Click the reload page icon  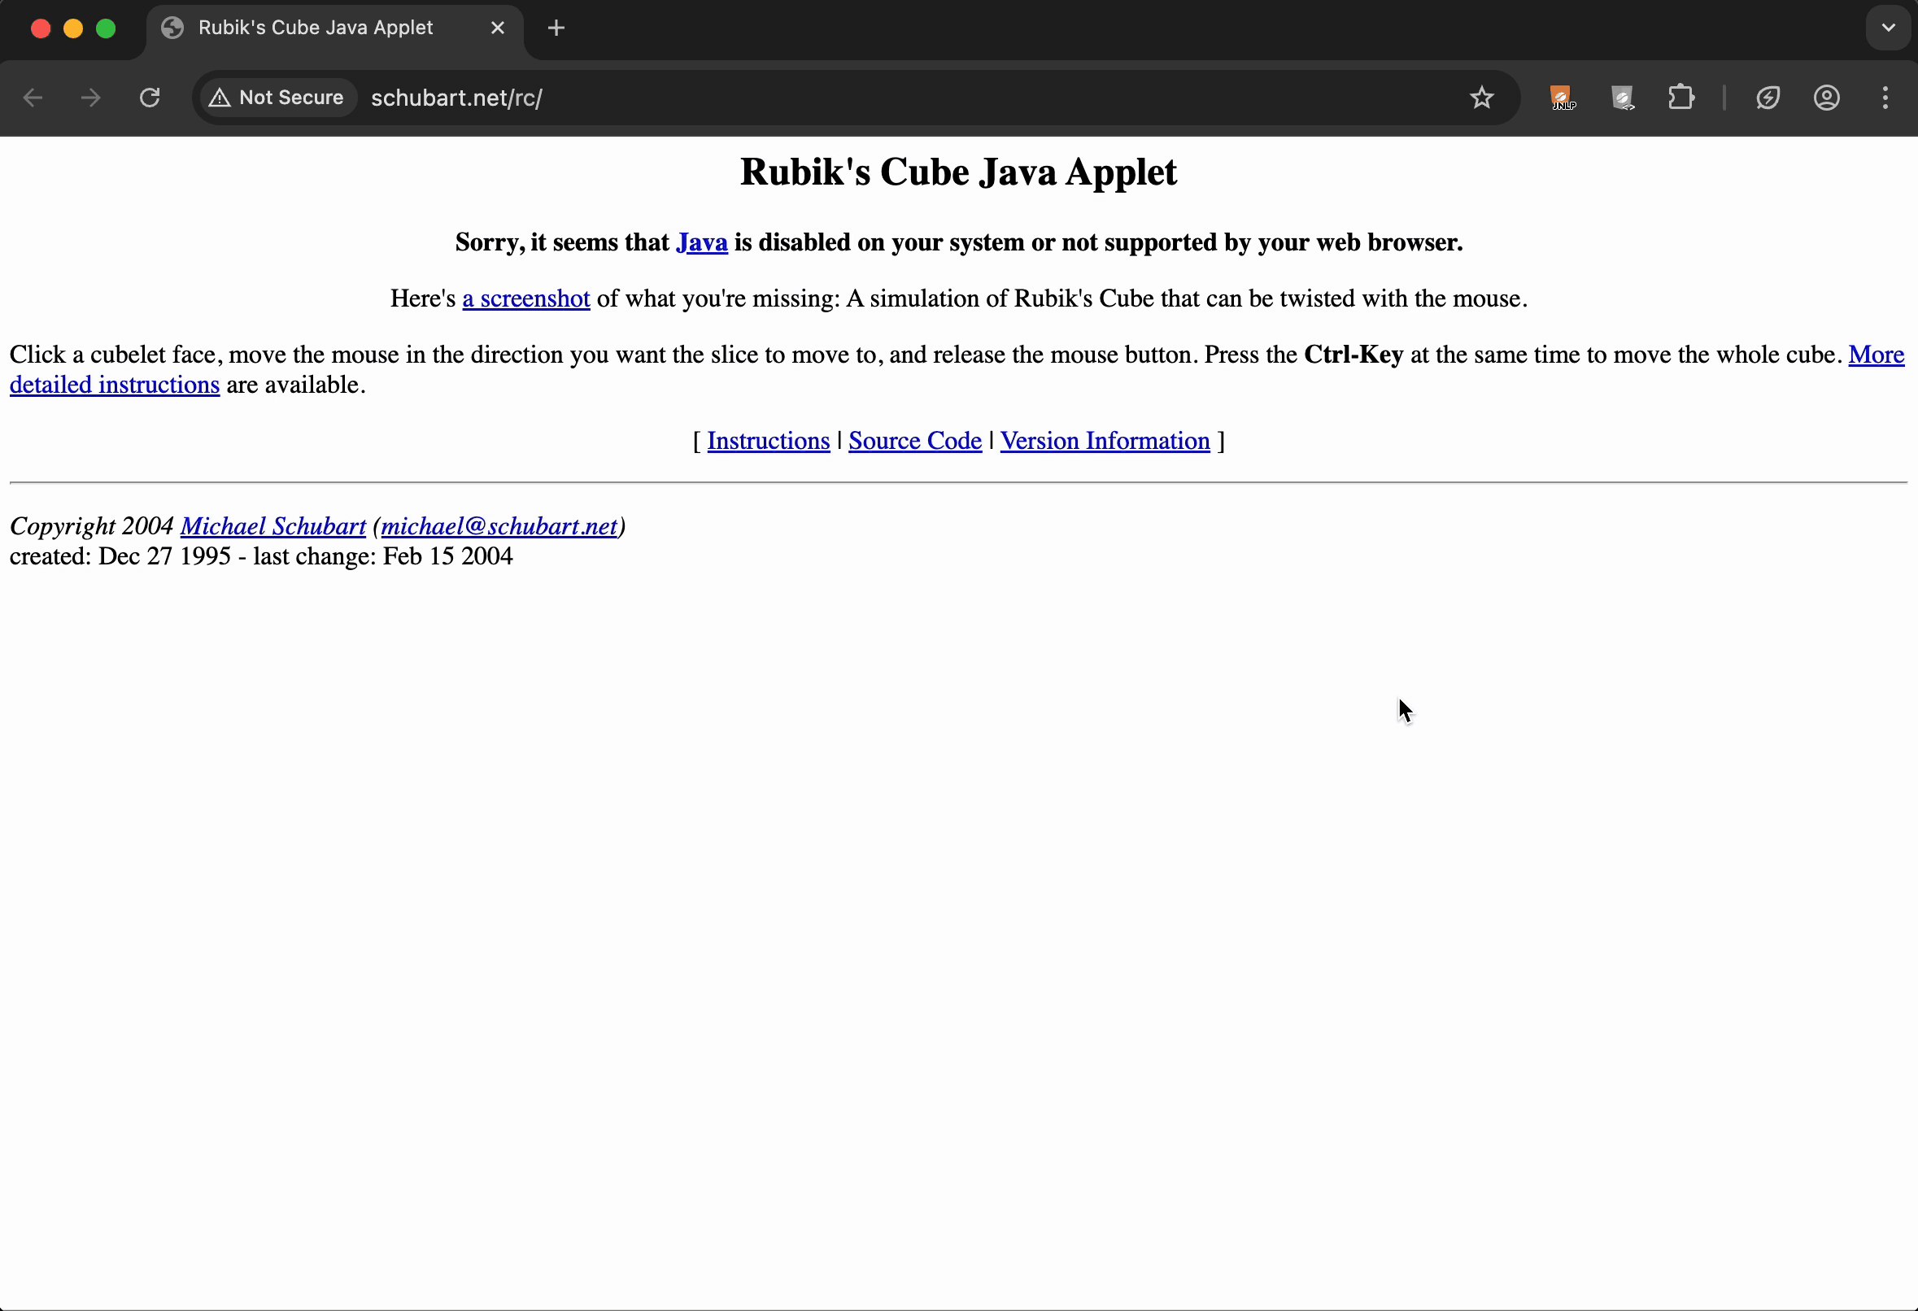coord(150,98)
